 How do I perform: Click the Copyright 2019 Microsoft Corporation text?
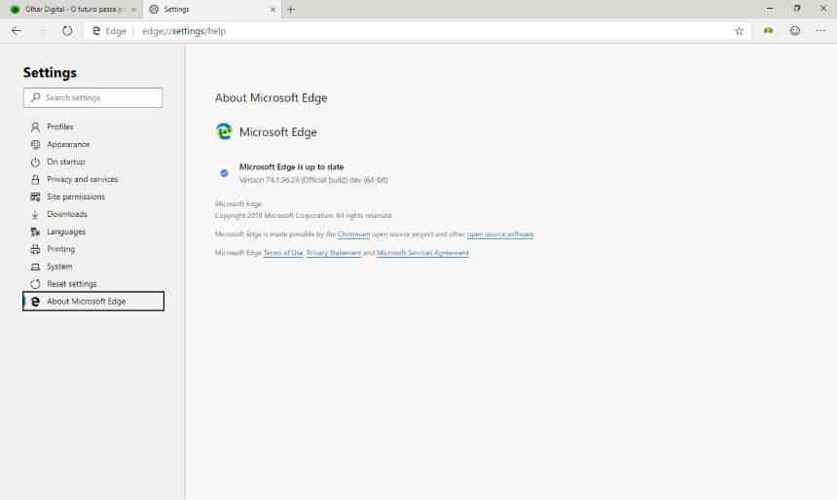[304, 216]
